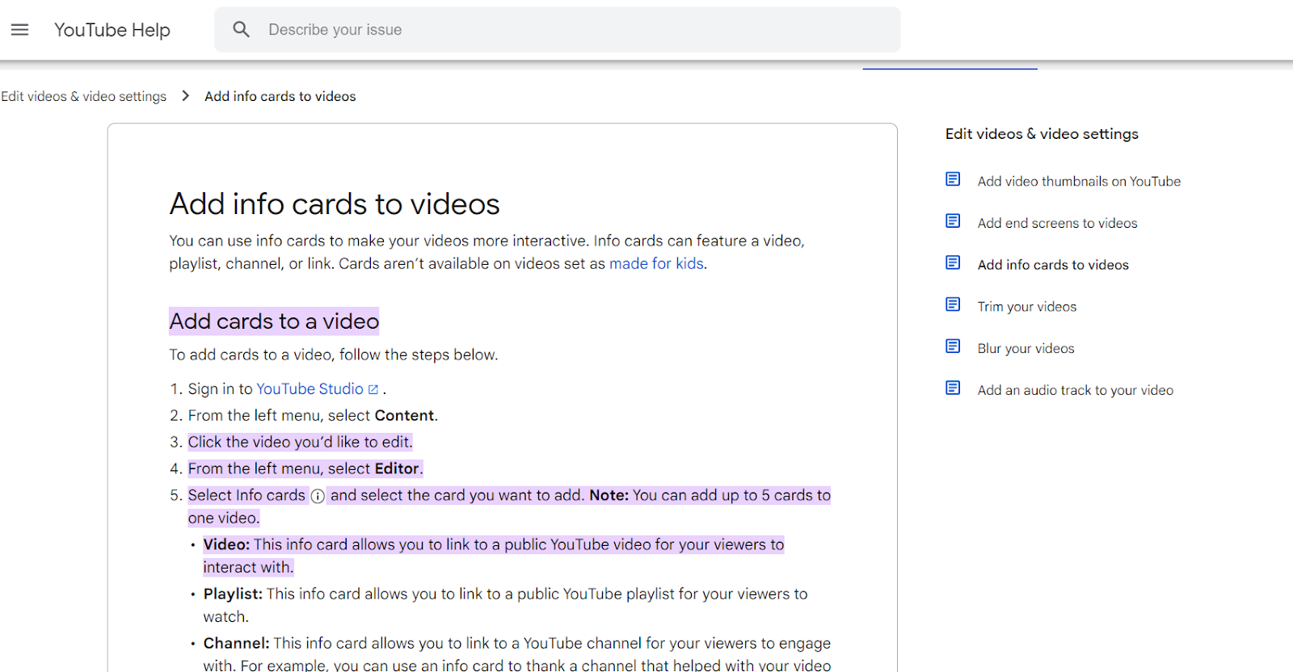This screenshot has height=672, width=1293.
Task: Click the article icon beside Add video thumbnails
Action: coord(953,179)
